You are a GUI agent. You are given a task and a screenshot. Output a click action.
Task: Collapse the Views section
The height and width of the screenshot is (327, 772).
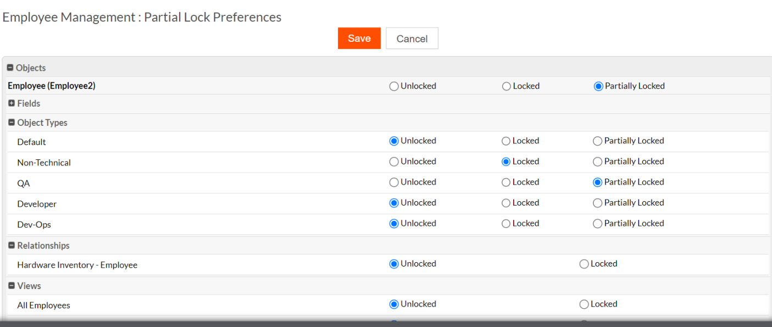tap(12, 286)
